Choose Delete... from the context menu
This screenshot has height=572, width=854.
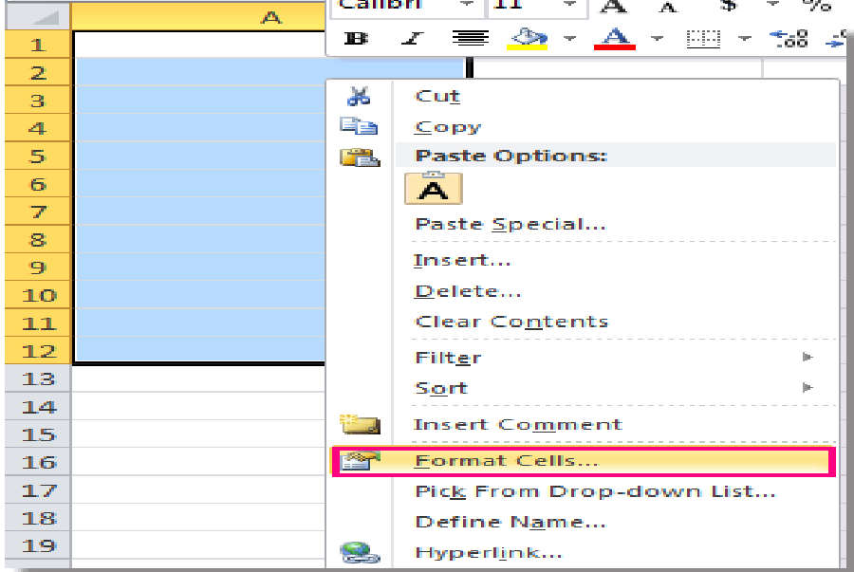468,291
